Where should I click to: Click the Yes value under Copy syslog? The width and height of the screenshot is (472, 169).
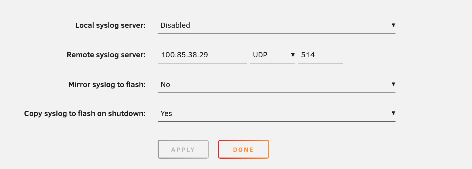point(166,113)
